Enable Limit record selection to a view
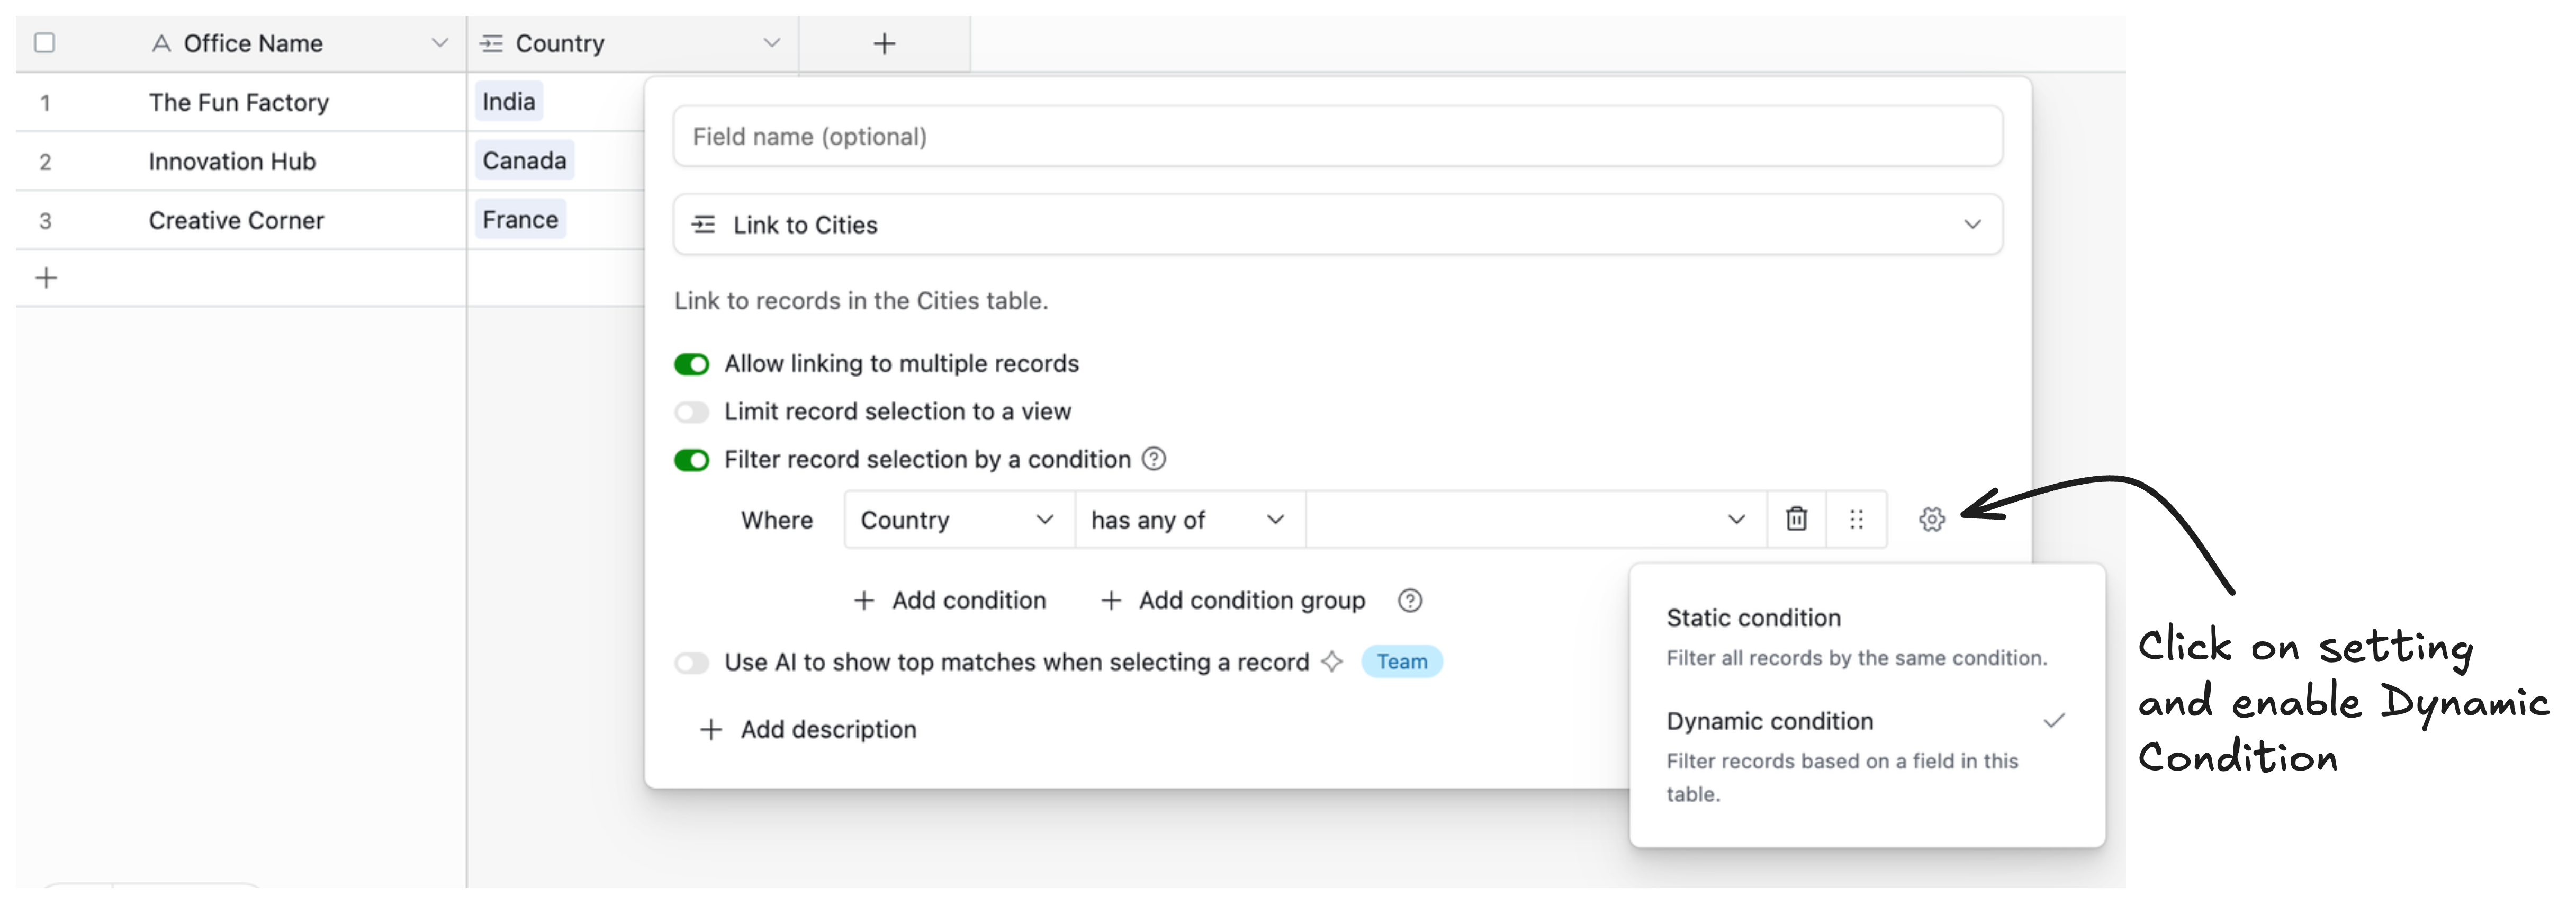 (x=691, y=412)
